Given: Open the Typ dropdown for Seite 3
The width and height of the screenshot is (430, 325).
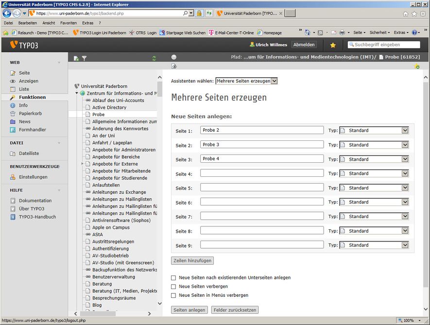Looking at the screenshot, I should coord(374,159).
